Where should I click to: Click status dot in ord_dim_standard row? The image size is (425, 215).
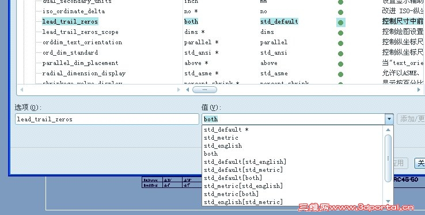341,53
